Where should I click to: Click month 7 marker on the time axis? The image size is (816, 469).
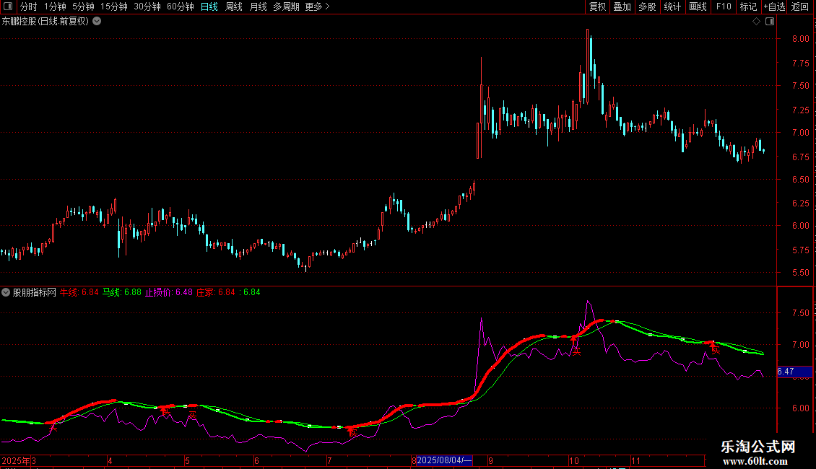329,460
